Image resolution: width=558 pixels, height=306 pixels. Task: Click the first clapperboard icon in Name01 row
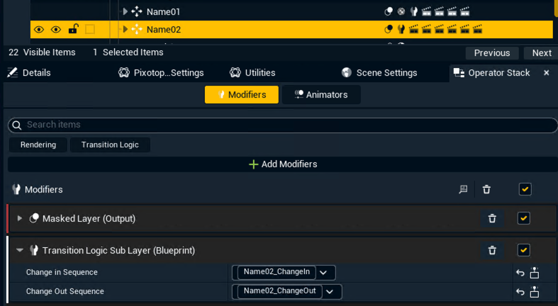point(426,12)
